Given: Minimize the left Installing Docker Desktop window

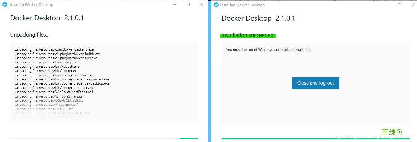Looking at the screenshot, I should [x=174, y=5].
